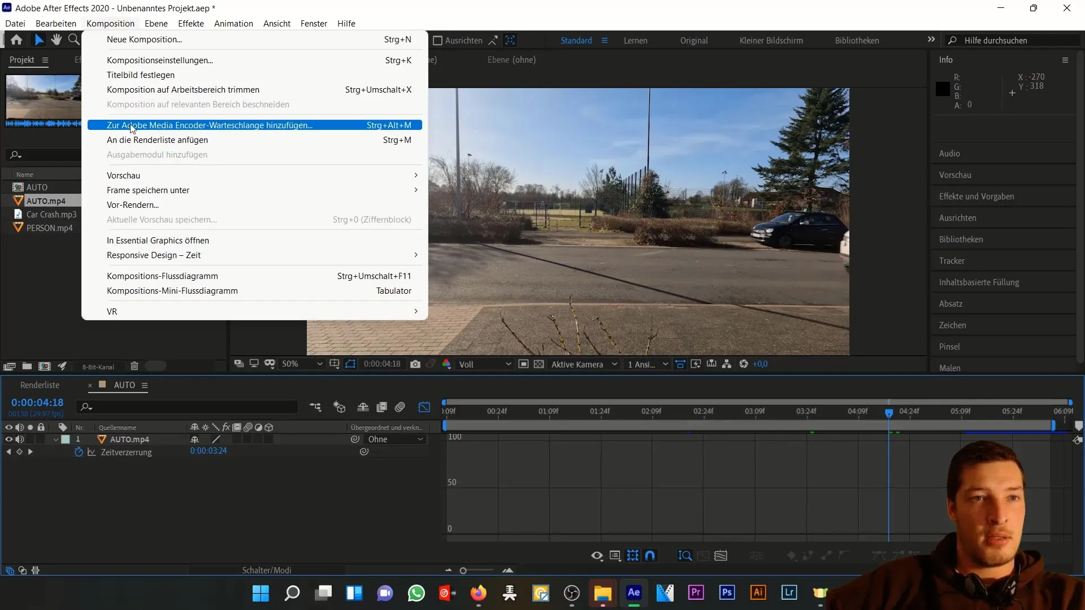Click the Tracker panel icon

(x=952, y=260)
